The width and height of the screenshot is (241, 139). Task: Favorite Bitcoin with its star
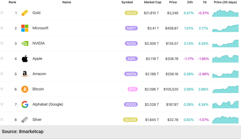point(2,89)
